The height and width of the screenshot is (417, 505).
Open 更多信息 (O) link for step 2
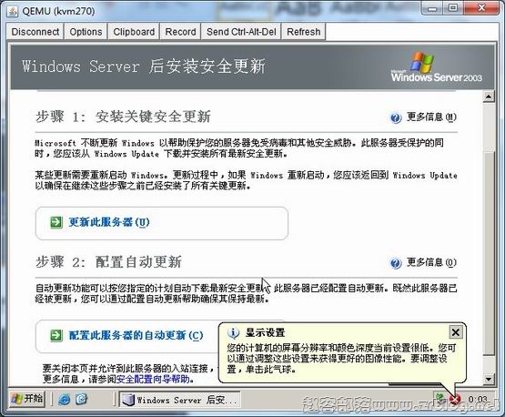point(431,262)
